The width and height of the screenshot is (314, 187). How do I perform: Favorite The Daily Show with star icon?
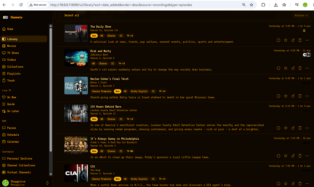coord(286,40)
